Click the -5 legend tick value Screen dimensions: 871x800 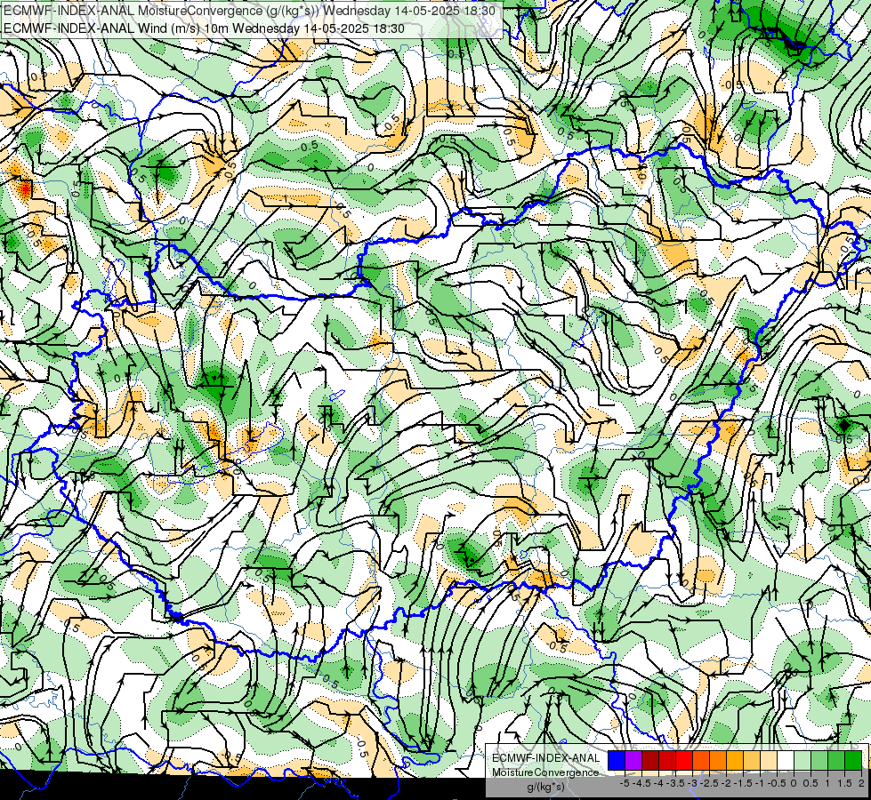[x=625, y=783]
